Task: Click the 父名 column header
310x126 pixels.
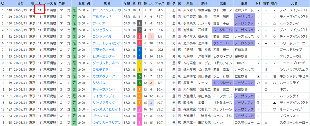Action: point(294,3)
